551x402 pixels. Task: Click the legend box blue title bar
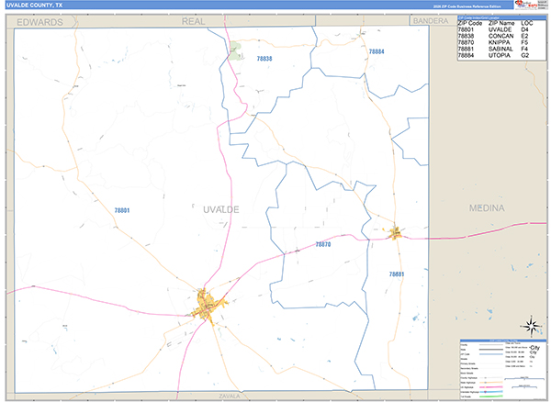pyautogui.click(x=503, y=341)
